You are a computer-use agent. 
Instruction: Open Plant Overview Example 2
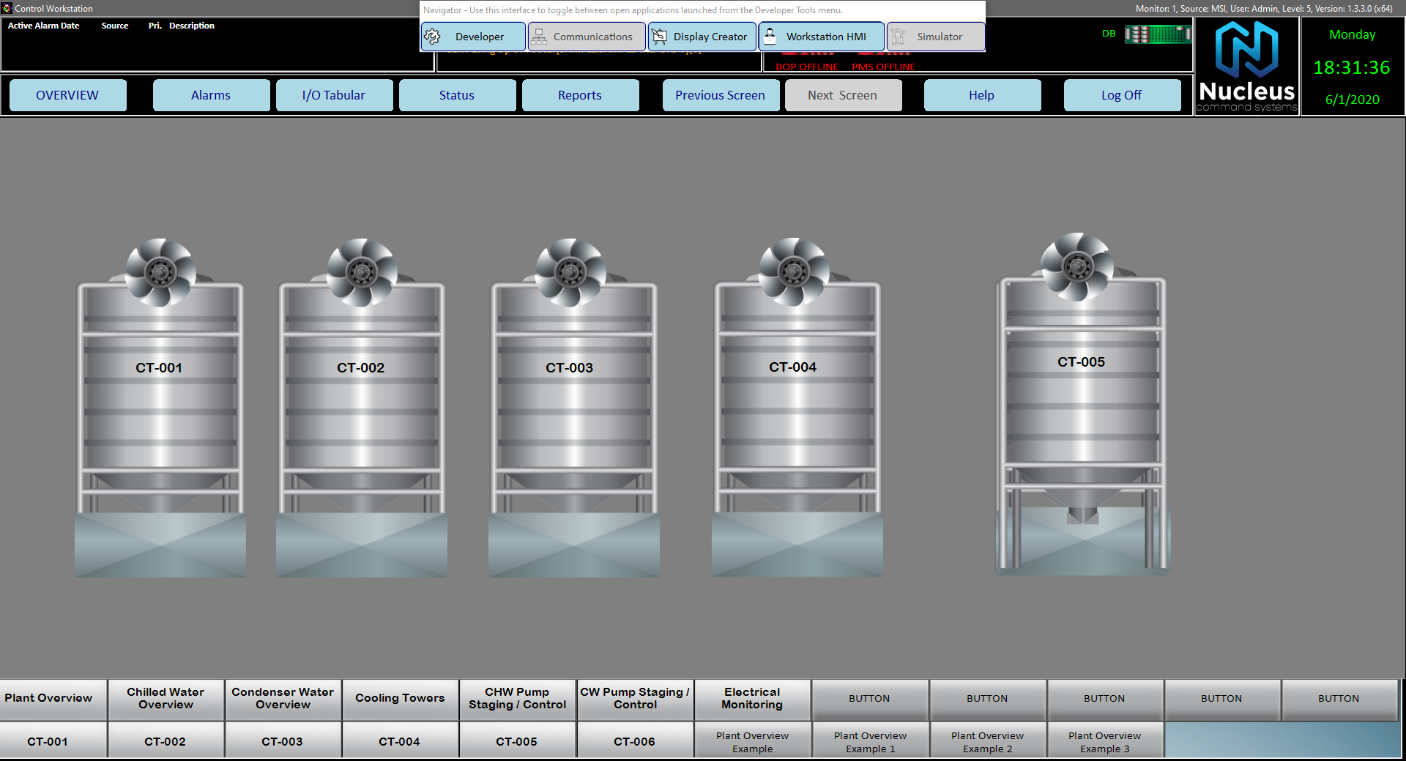[x=987, y=741]
